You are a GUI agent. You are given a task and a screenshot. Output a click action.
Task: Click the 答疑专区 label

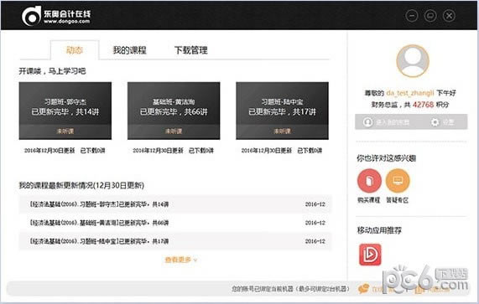[397, 200]
